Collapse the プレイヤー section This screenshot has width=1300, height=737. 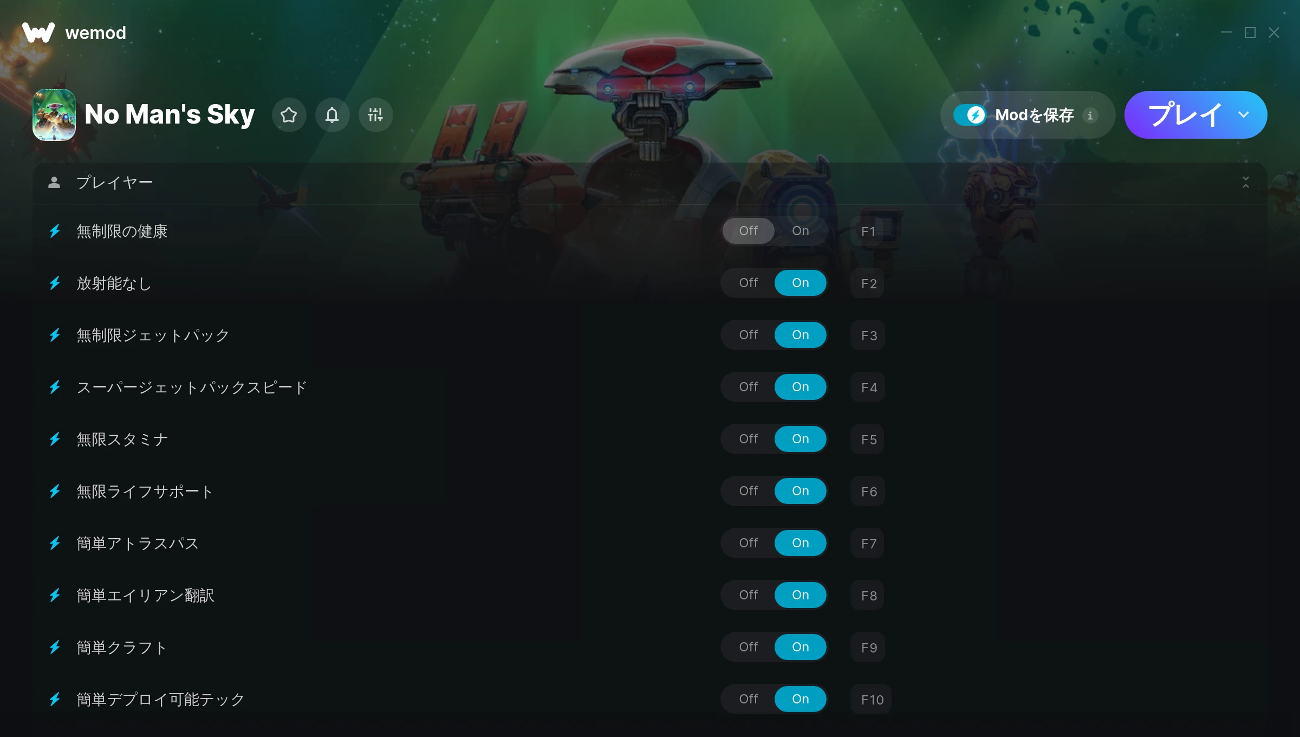tap(1246, 183)
